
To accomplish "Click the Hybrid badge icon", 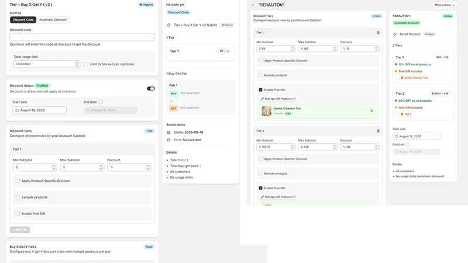I will coord(141,5).
